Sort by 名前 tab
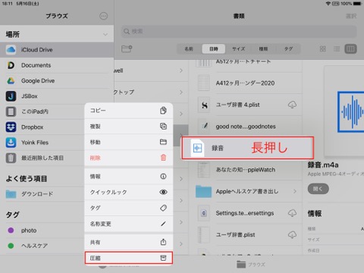The image size is (364, 273). click(189, 49)
